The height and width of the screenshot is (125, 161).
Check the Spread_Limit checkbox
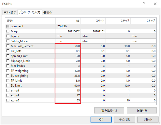8,56
